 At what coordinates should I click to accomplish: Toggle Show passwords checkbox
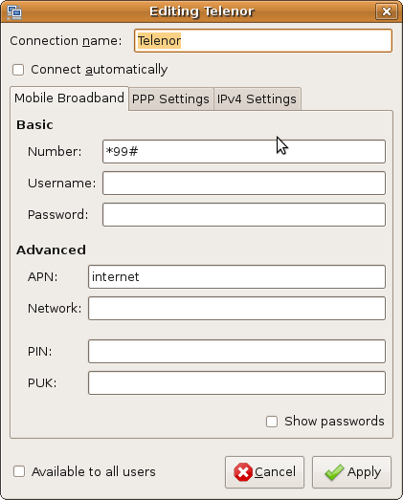(x=272, y=422)
